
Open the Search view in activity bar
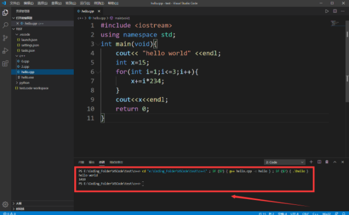[x=5, y=25]
